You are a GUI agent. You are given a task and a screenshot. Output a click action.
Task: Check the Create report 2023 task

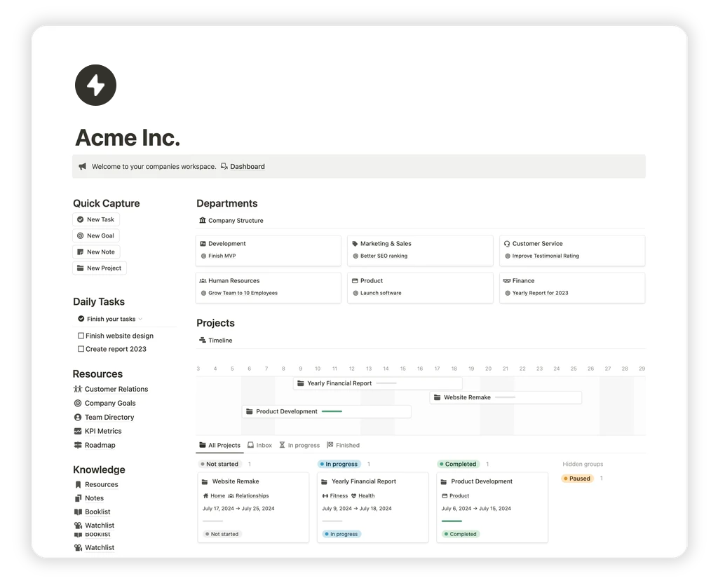coord(81,349)
